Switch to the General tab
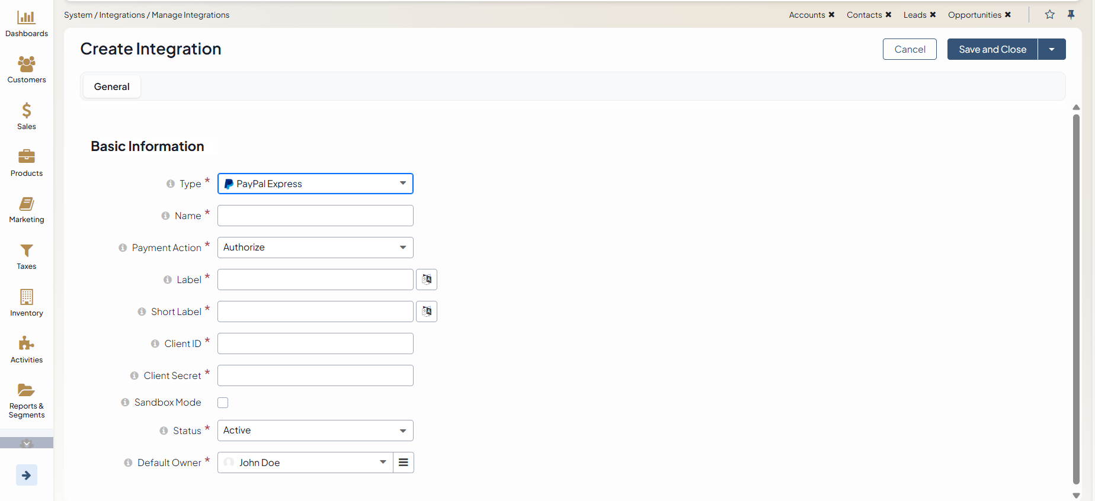 click(111, 86)
